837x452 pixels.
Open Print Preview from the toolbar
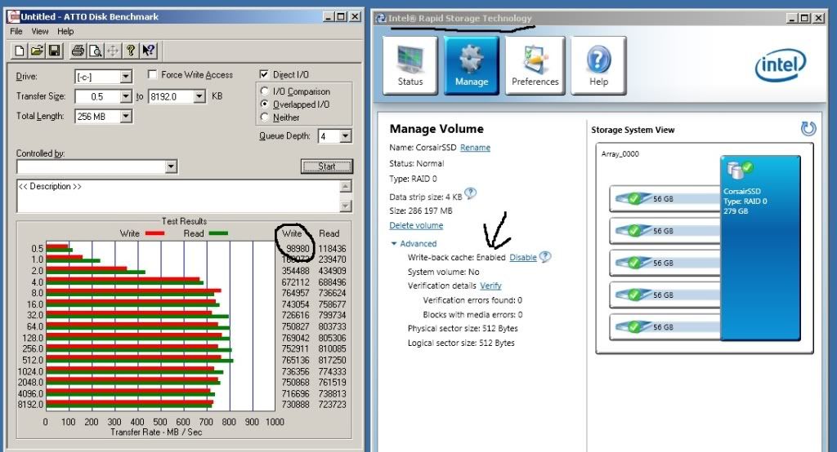coord(95,51)
